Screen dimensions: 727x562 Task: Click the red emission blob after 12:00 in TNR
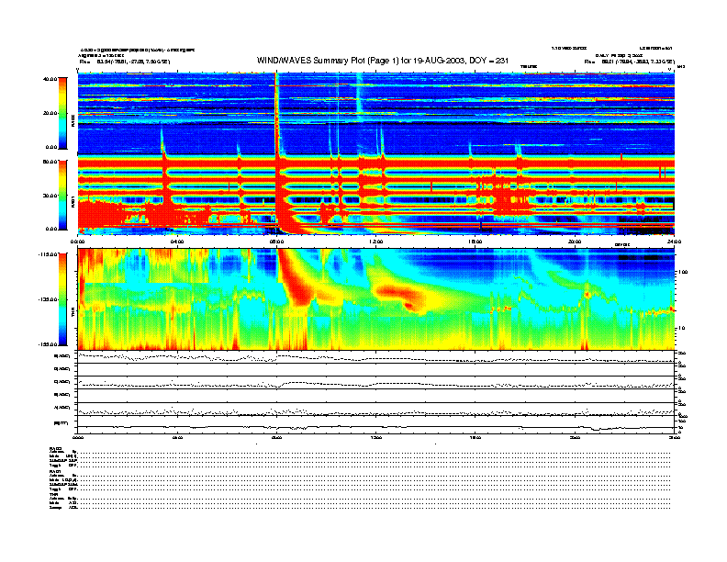(x=398, y=296)
